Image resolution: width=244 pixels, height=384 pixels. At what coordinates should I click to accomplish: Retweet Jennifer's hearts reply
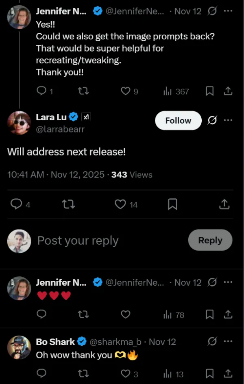[83, 314]
